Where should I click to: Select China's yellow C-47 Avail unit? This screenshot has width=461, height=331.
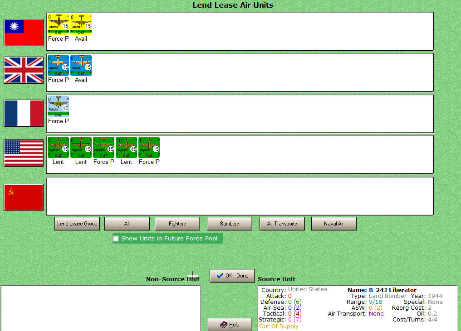coord(81,24)
